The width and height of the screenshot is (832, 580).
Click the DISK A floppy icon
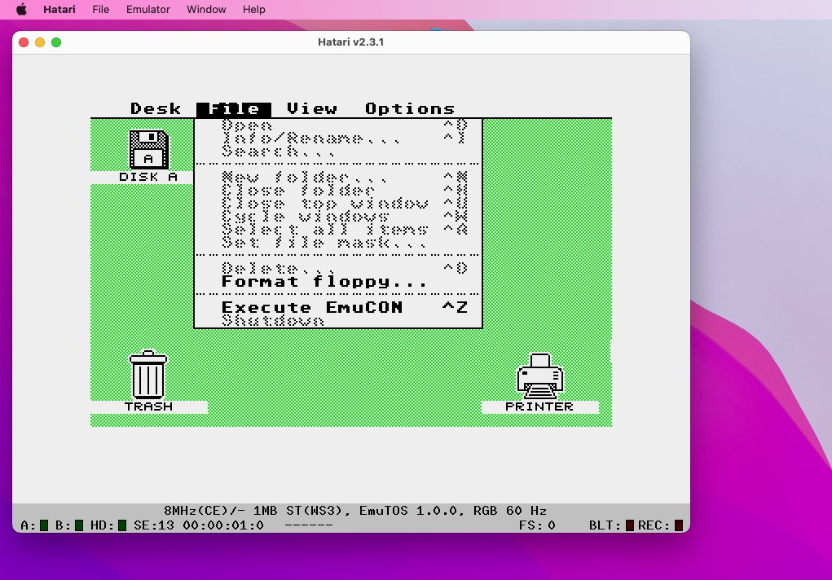[148, 150]
